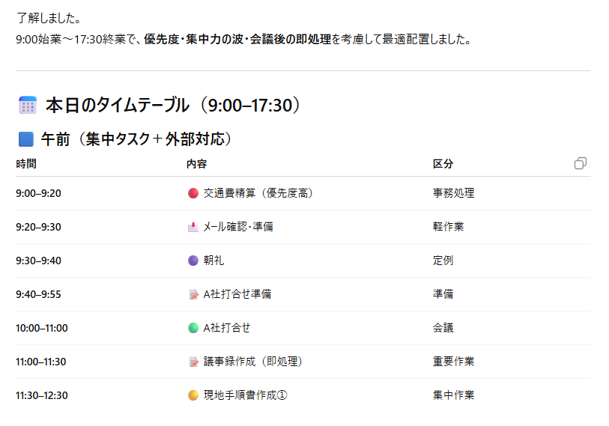
Task: Click the inbox icon next to メール確認
Action: (x=193, y=227)
